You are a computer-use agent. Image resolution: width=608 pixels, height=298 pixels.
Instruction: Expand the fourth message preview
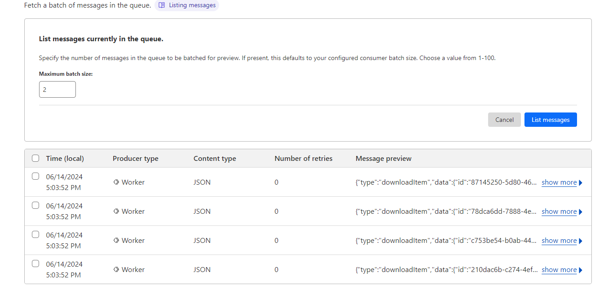(x=559, y=269)
